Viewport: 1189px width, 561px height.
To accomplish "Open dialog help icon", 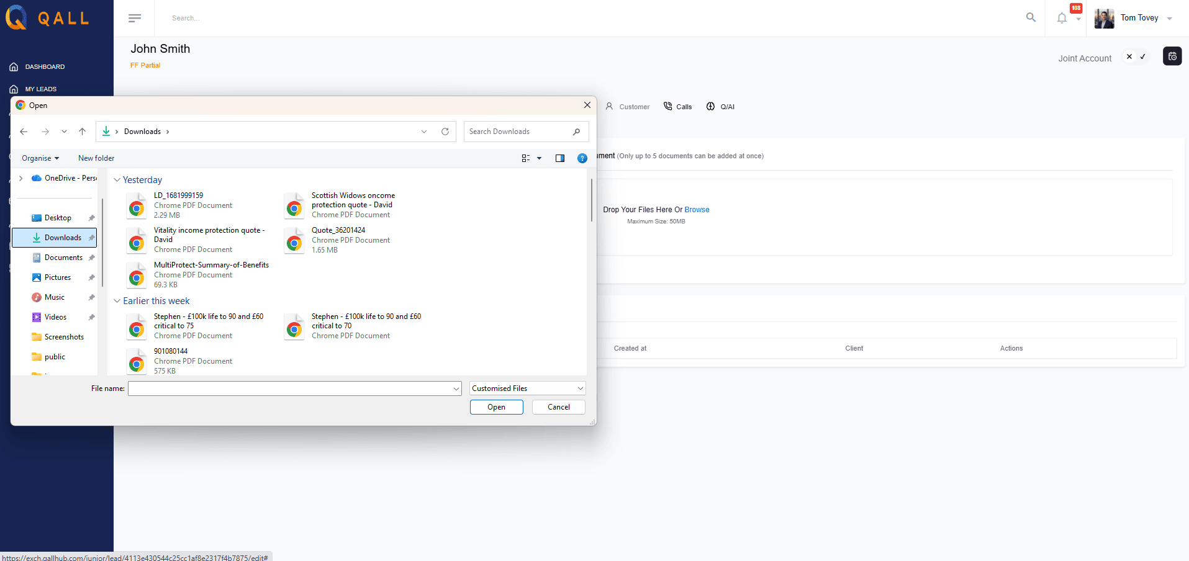I will tap(582, 158).
